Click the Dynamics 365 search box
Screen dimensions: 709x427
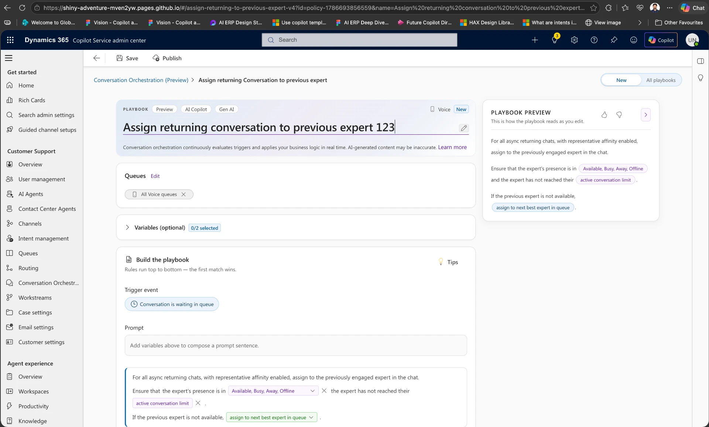(x=359, y=40)
